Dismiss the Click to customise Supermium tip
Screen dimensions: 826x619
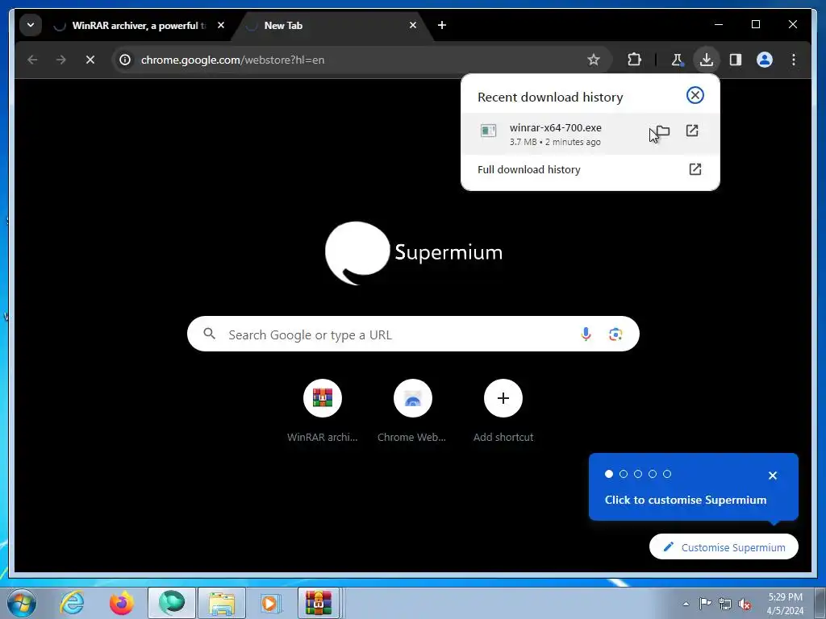[x=773, y=476]
